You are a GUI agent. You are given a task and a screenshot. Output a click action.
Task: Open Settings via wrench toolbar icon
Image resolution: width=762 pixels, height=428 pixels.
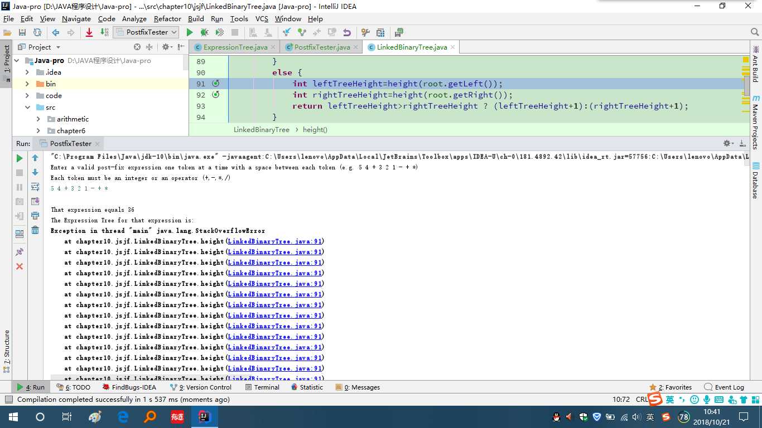coord(365,32)
